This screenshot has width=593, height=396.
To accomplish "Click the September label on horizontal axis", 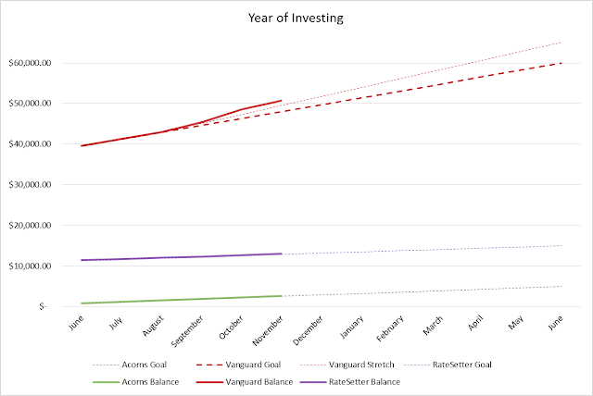I will click(x=187, y=331).
